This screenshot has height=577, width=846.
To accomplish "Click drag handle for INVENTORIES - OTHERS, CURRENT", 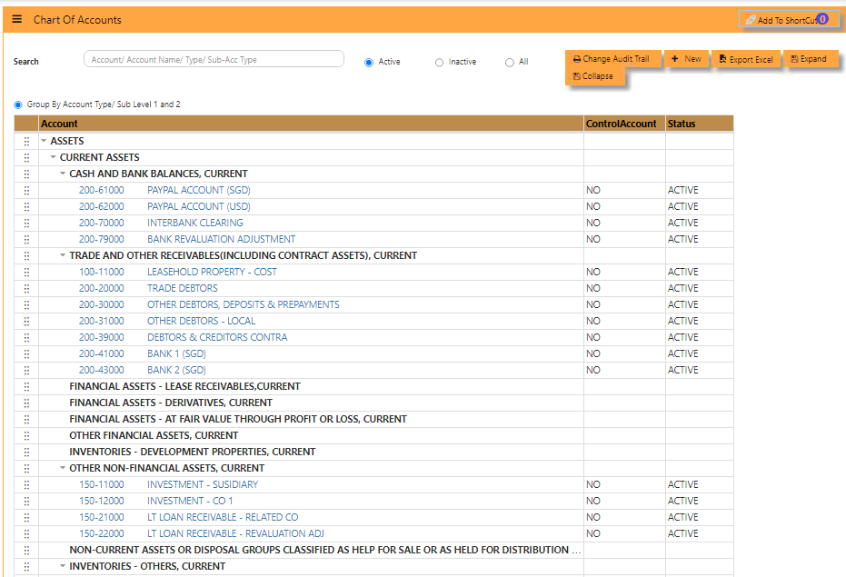I will coord(26,566).
